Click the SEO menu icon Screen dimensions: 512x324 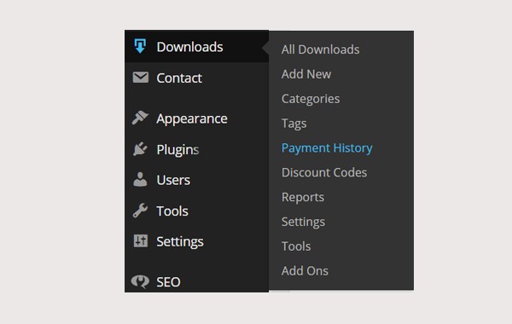pyautogui.click(x=140, y=281)
